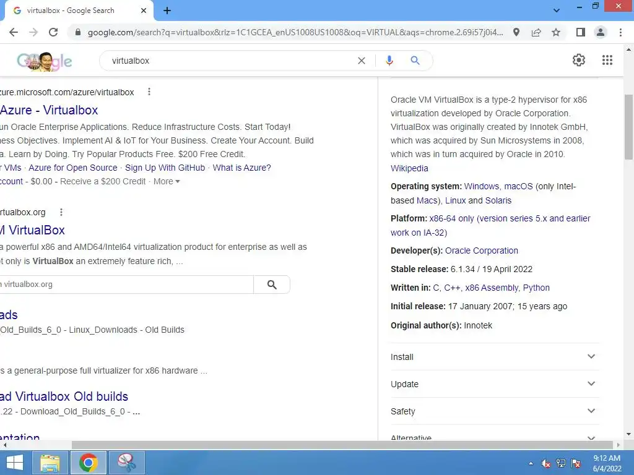Start a voice search with the microphone
Image resolution: width=634 pixels, height=475 pixels.
point(389,61)
